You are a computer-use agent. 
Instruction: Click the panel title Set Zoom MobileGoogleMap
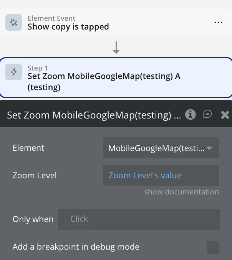[94, 115]
